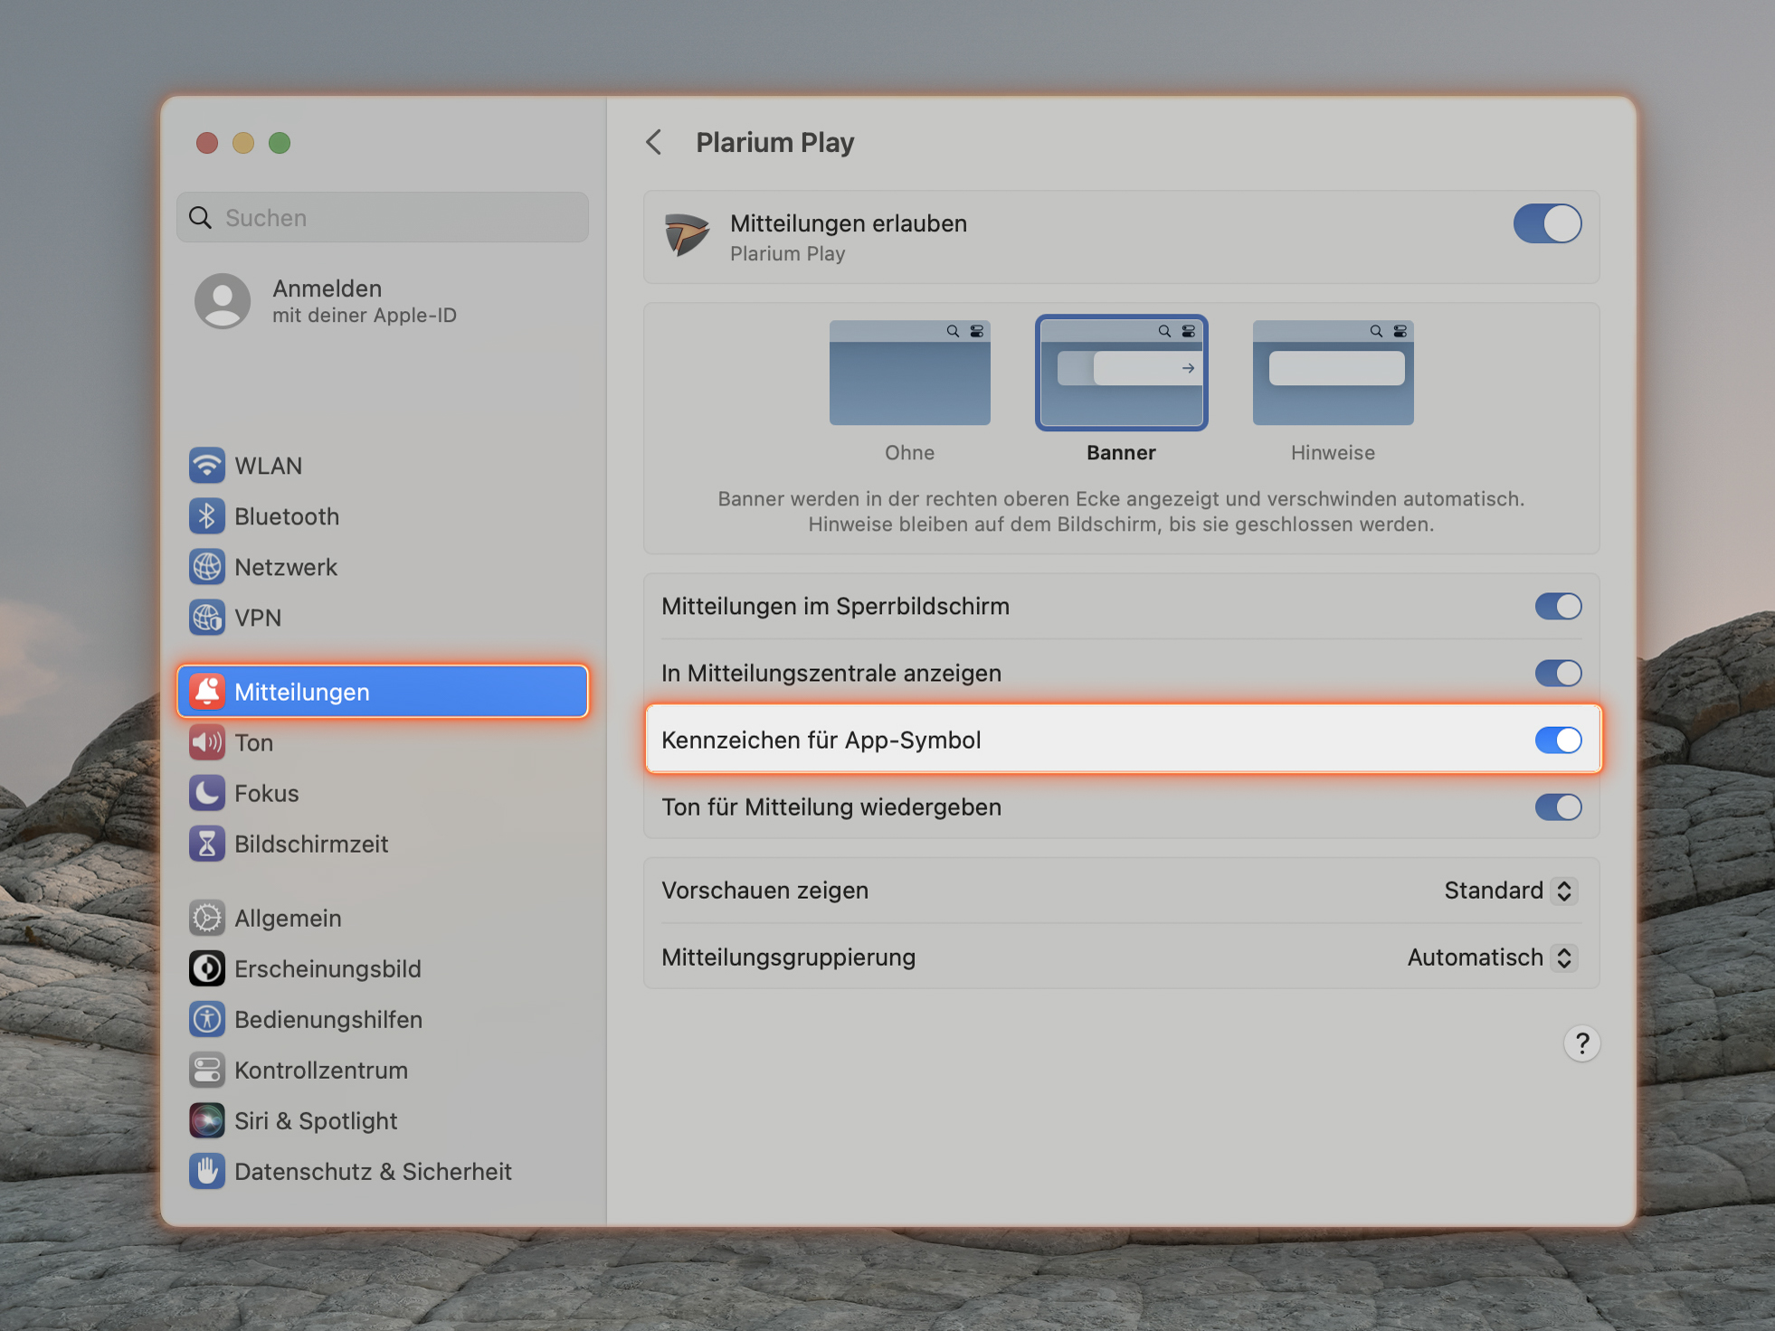
Task: Click the Fokus moon icon
Action: click(x=207, y=793)
